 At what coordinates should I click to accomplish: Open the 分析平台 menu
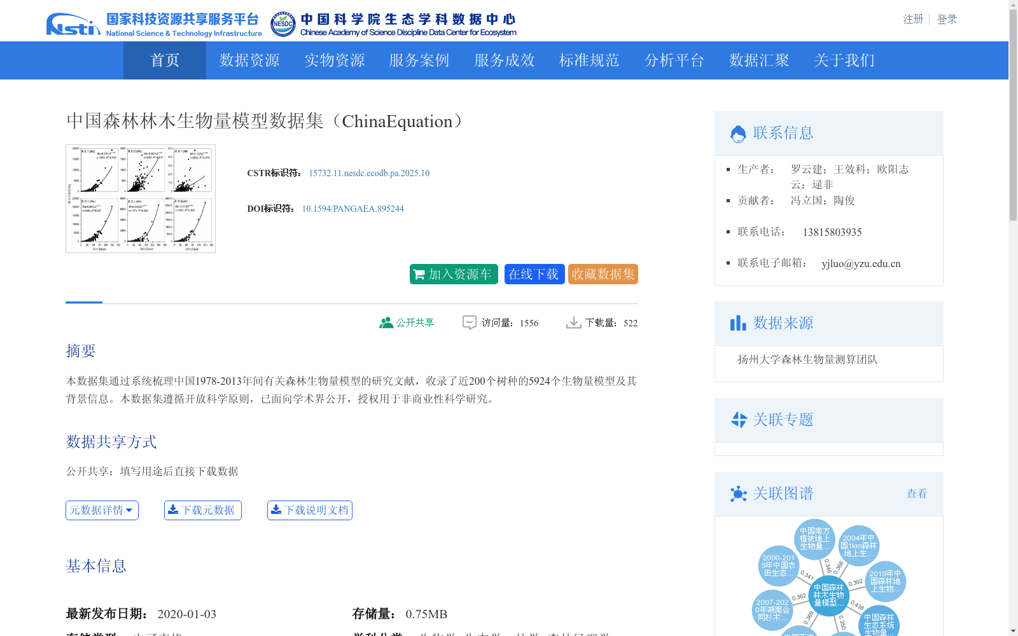(674, 60)
